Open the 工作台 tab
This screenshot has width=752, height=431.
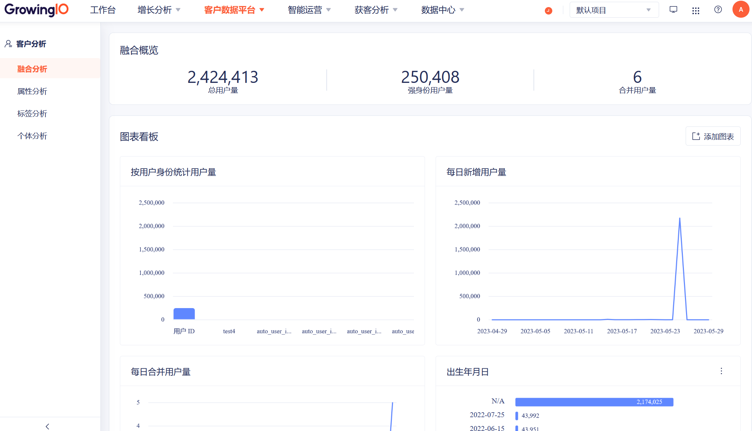coord(103,10)
